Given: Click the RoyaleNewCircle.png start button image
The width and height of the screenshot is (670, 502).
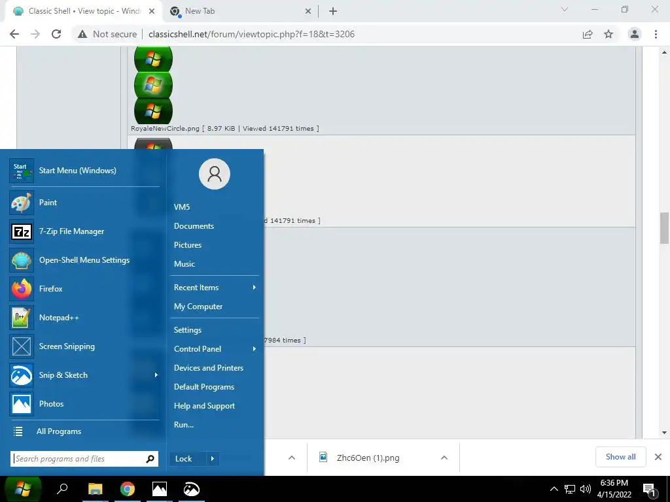Looking at the screenshot, I should pos(153,84).
